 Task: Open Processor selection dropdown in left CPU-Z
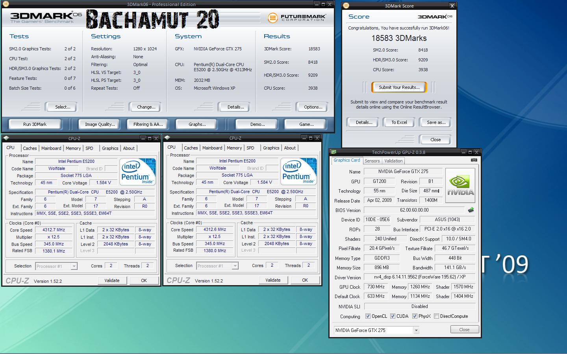pos(74,266)
